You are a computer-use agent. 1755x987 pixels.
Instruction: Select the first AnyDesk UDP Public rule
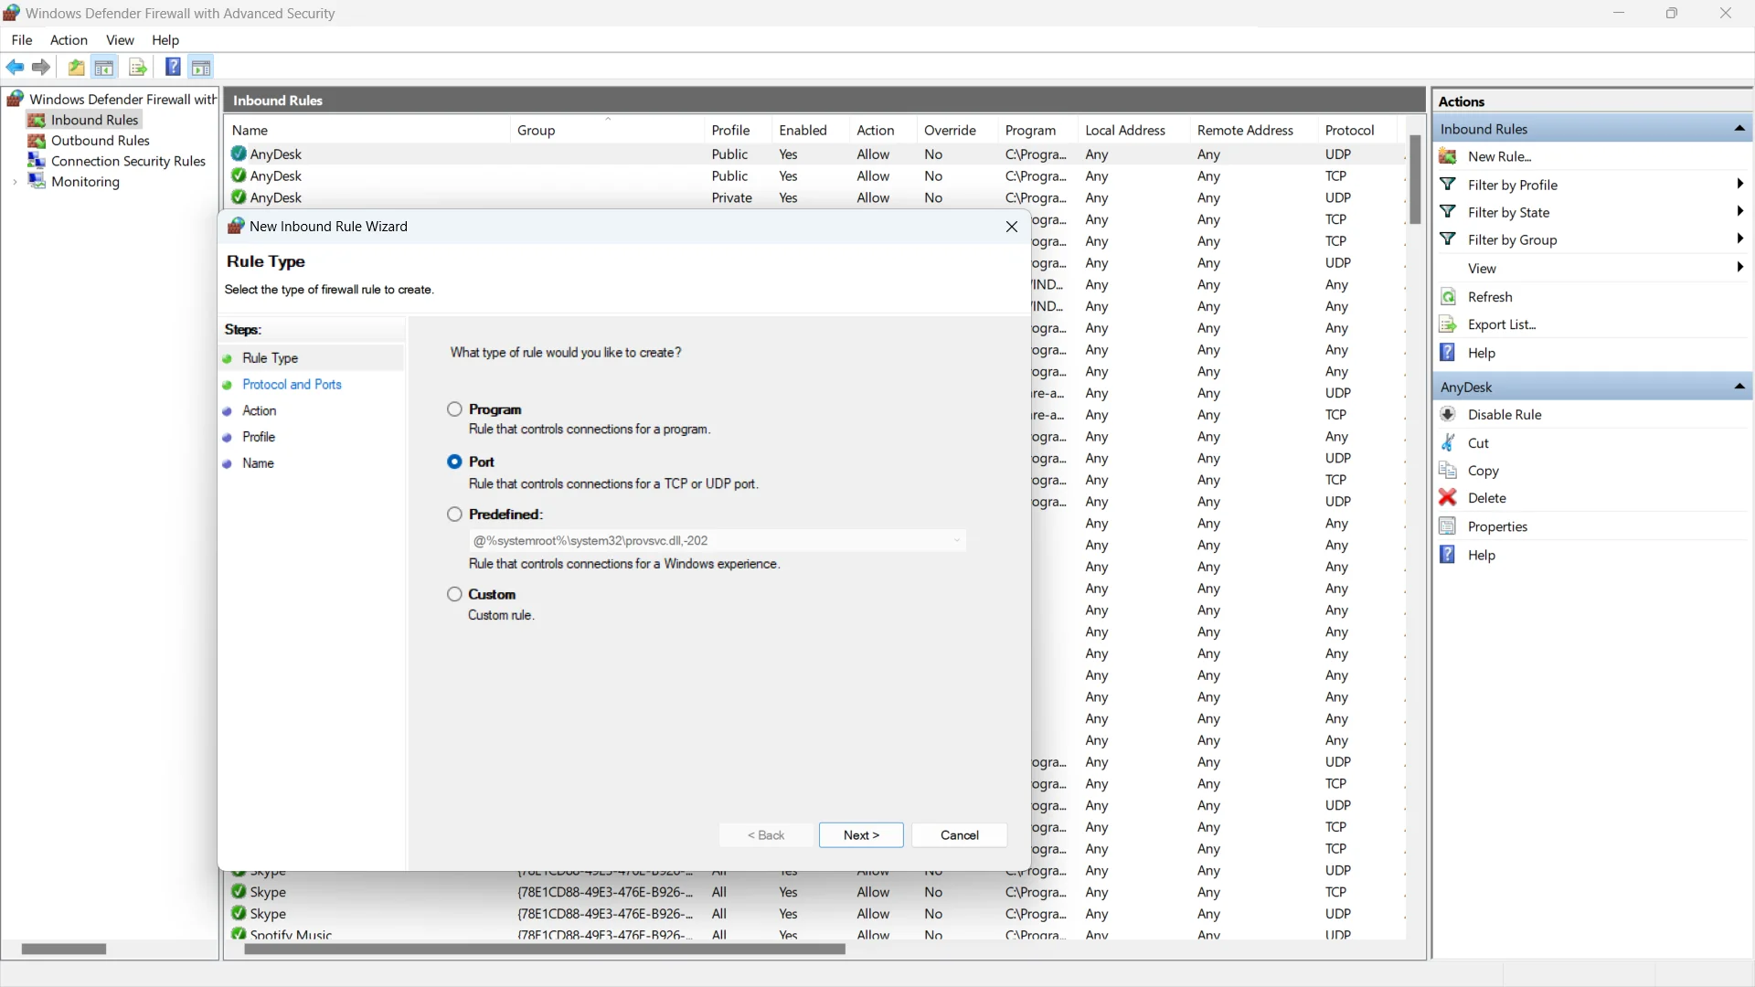pyautogui.click(x=814, y=154)
